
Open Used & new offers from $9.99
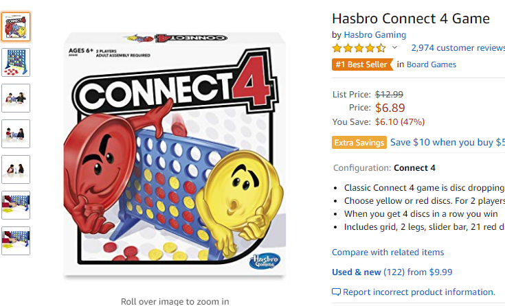point(392,272)
